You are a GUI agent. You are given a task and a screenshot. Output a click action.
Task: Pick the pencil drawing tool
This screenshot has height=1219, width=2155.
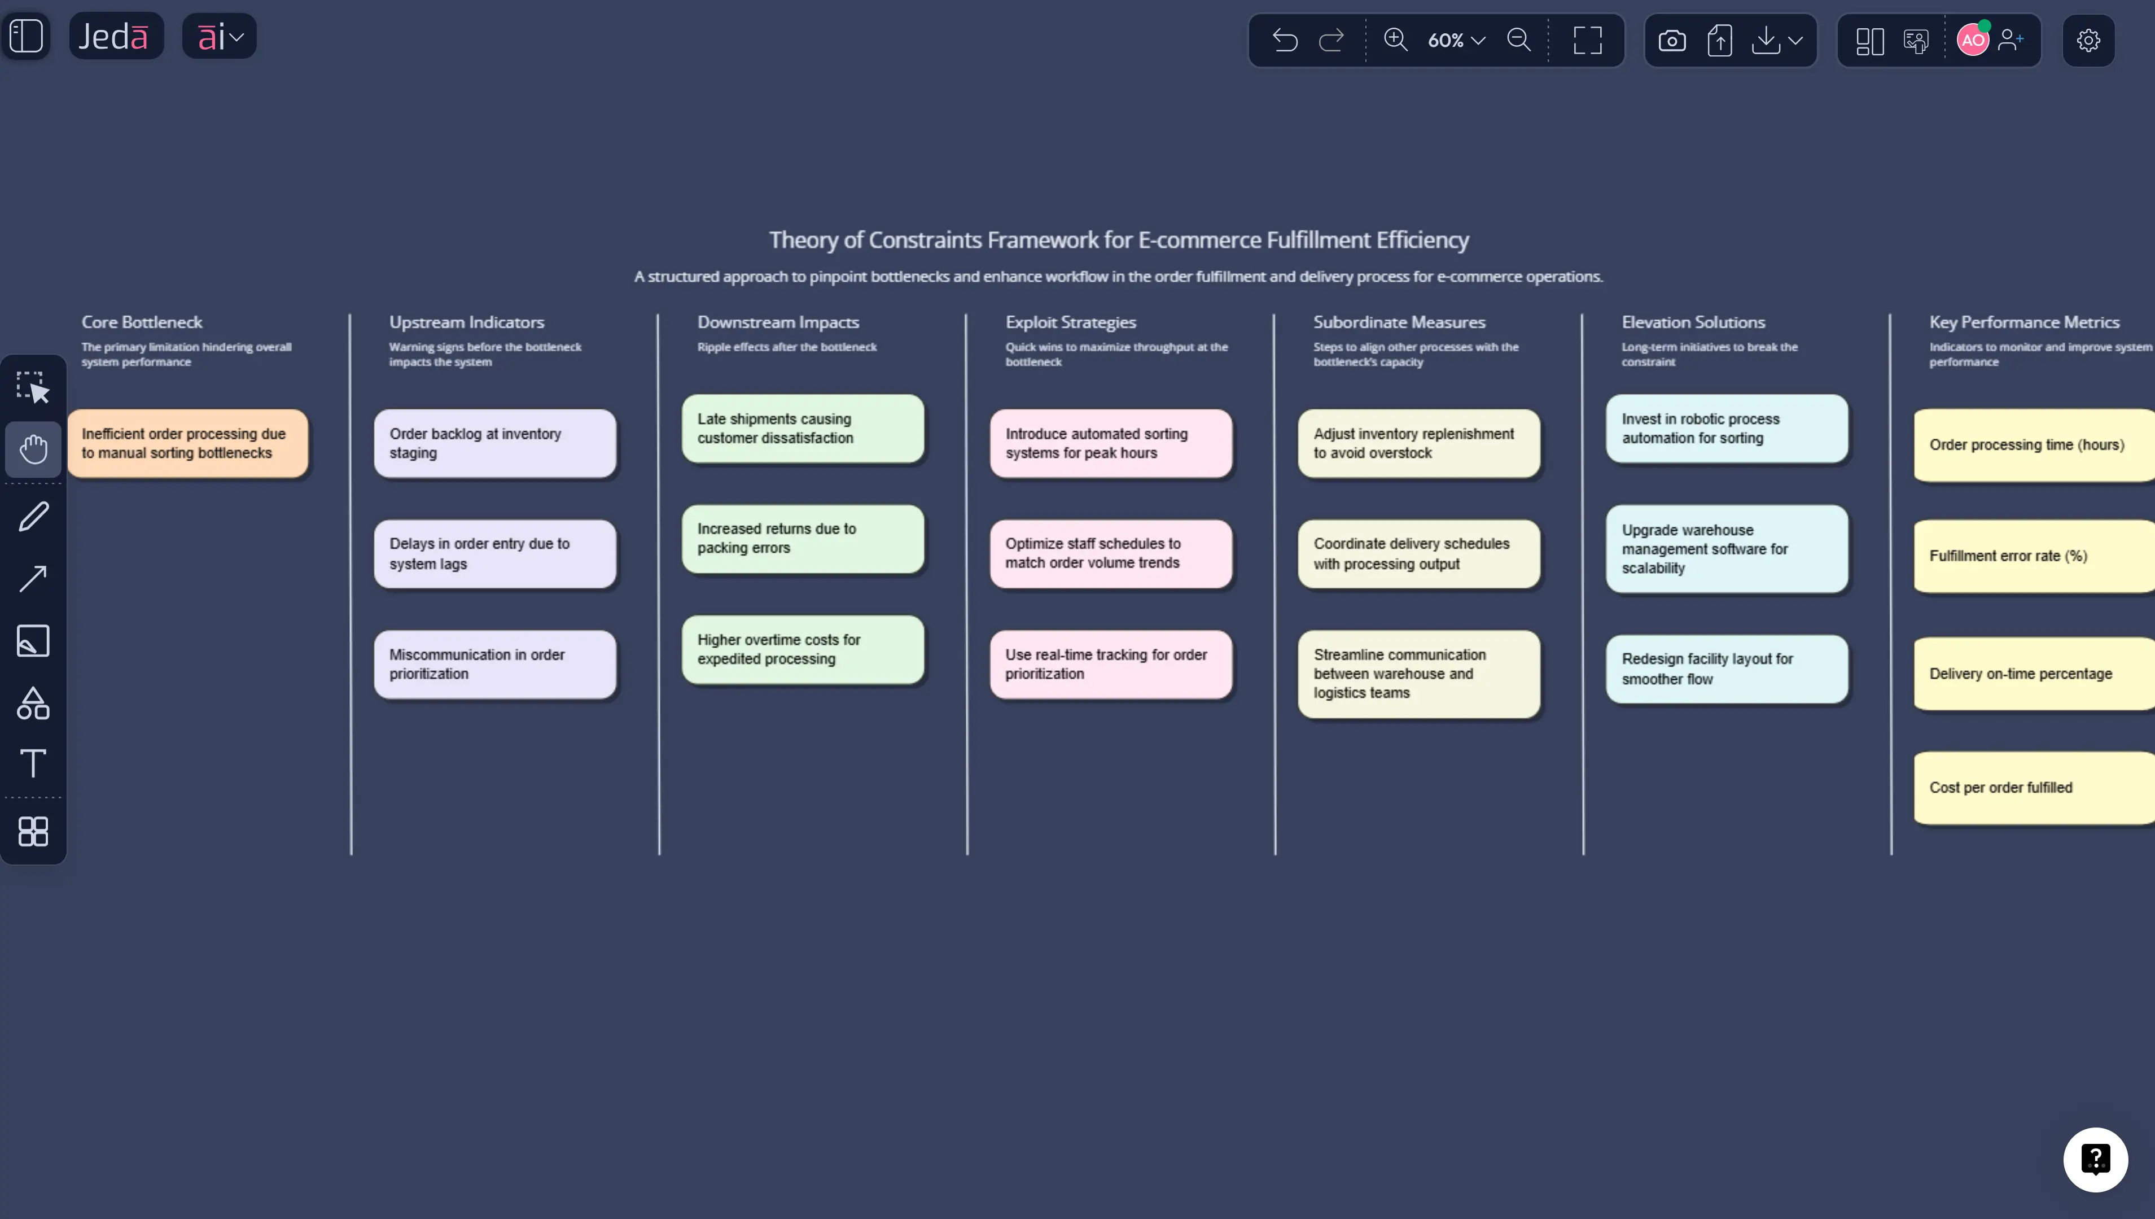click(x=33, y=515)
